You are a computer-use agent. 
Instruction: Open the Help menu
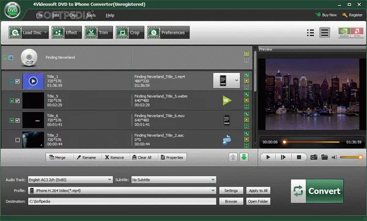coord(109,15)
